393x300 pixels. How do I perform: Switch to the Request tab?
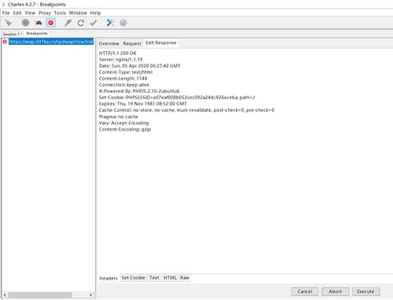click(132, 43)
